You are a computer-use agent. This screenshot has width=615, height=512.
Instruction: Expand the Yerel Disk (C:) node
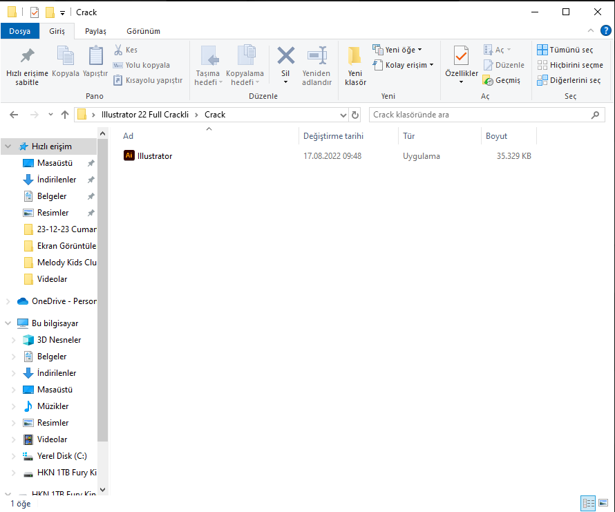tap(13, 456)
